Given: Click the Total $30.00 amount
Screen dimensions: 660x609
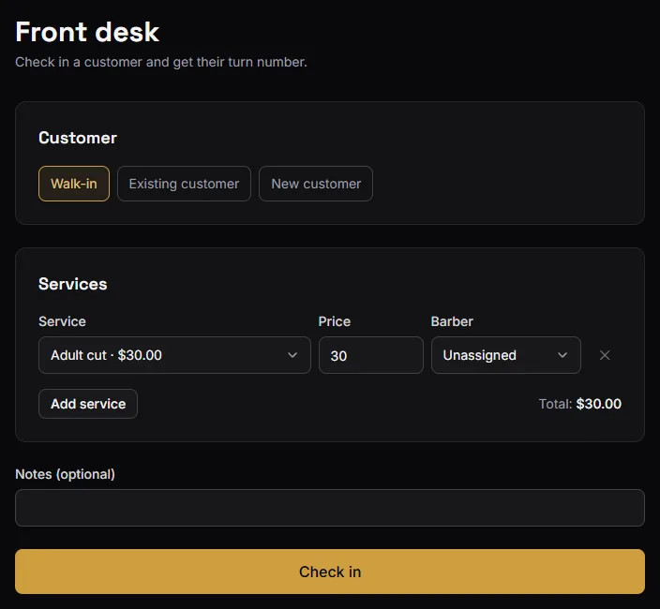Looking at the screenshot, I should click(580, 404).
